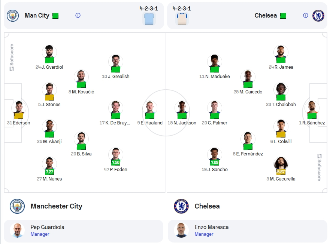Click the light blue Man City kit icon
This screenshot has height=244, width=330.
(149, 19)
